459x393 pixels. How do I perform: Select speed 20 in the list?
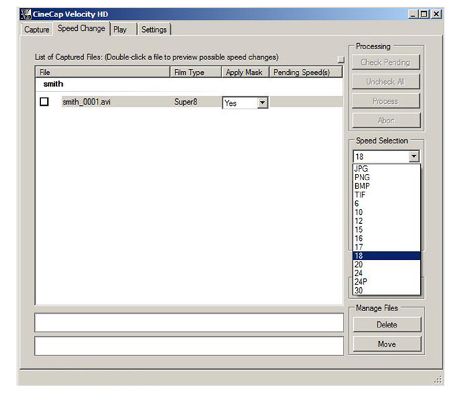pyautogui.click(x=387, y=265)
